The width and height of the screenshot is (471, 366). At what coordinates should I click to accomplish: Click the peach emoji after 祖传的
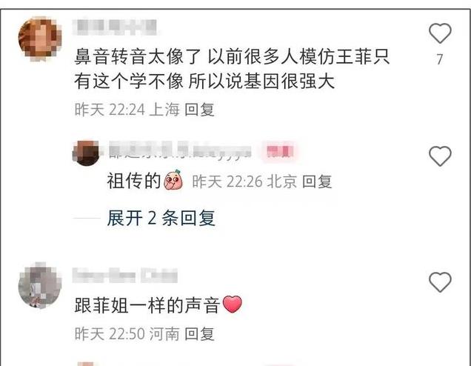pos(173,180)
